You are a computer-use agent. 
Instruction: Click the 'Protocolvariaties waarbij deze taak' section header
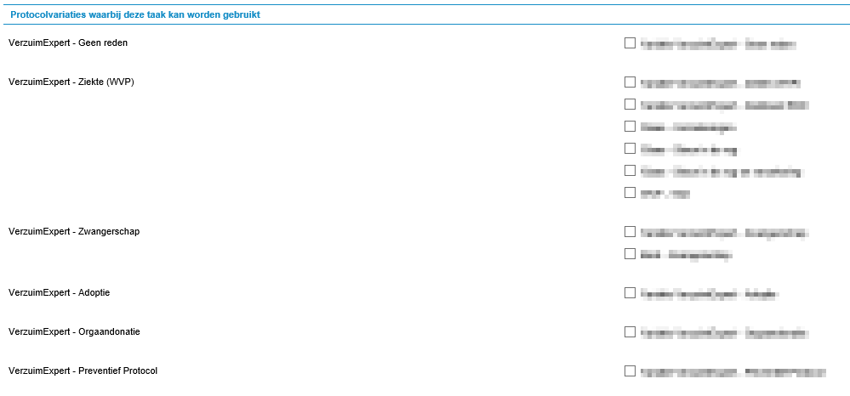tap(135, 15)
